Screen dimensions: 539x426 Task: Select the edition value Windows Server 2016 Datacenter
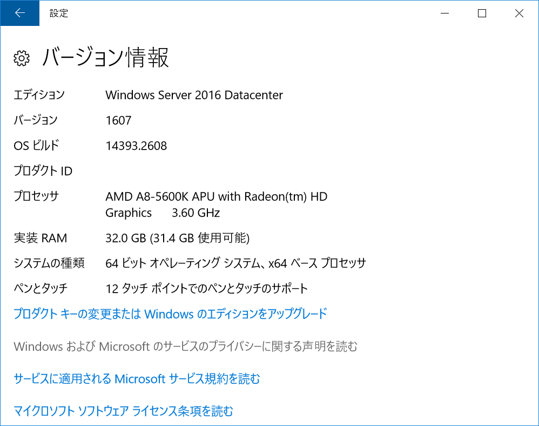[194, 95]
